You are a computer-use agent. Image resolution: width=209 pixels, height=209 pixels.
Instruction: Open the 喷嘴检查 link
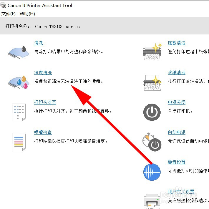[x=43, y=132]
